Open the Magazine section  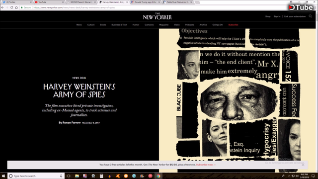click(x=164, y=25)
